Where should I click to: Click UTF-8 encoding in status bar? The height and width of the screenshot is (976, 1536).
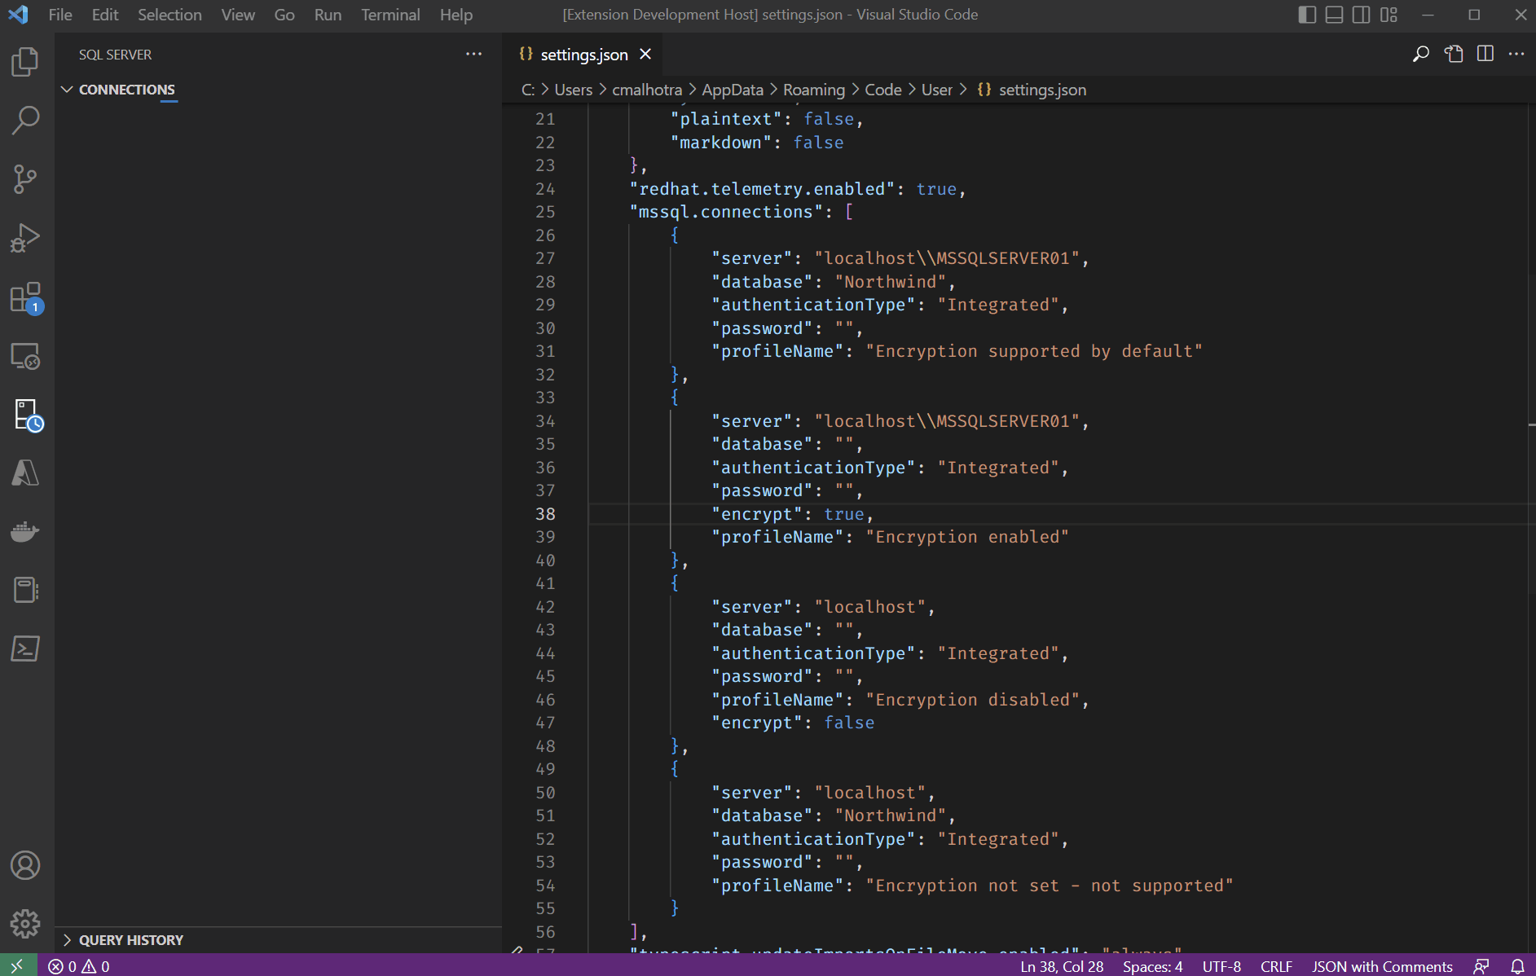click(x=1221, y=966)
